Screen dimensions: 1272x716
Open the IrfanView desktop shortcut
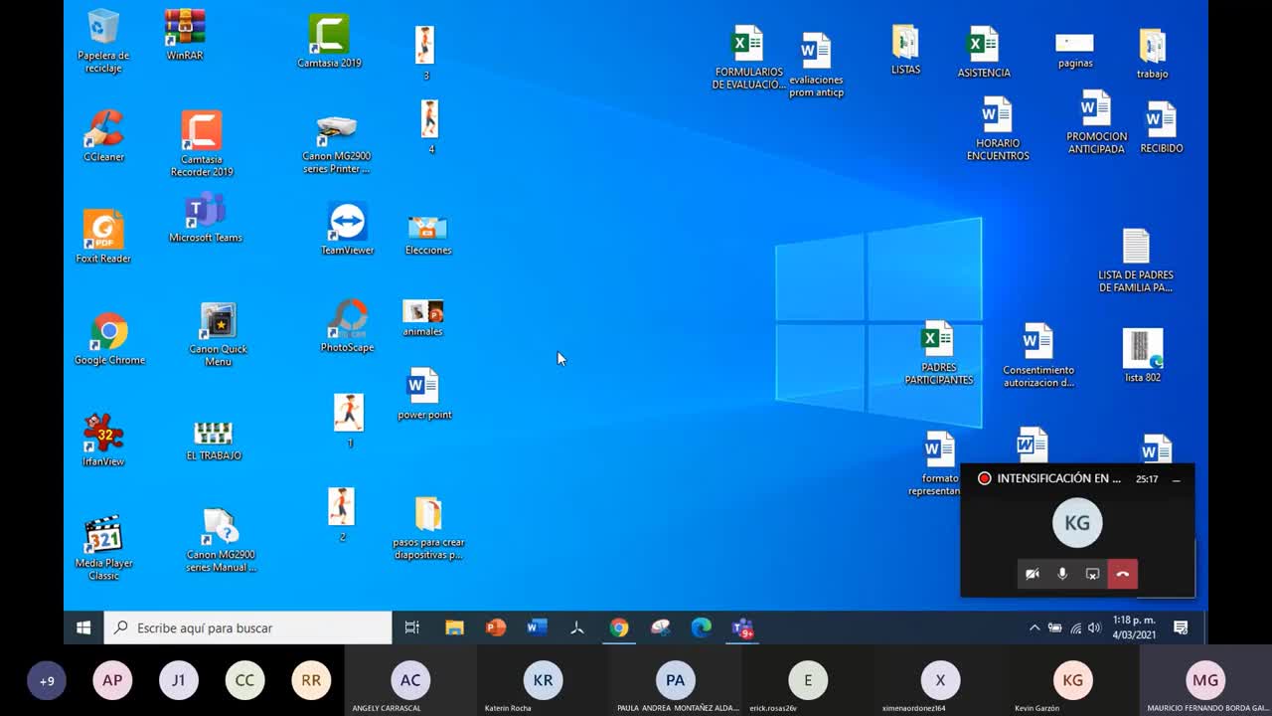coord(103,441)
